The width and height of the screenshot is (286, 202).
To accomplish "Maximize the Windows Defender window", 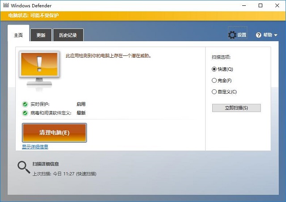I will (x=261, y=5).
